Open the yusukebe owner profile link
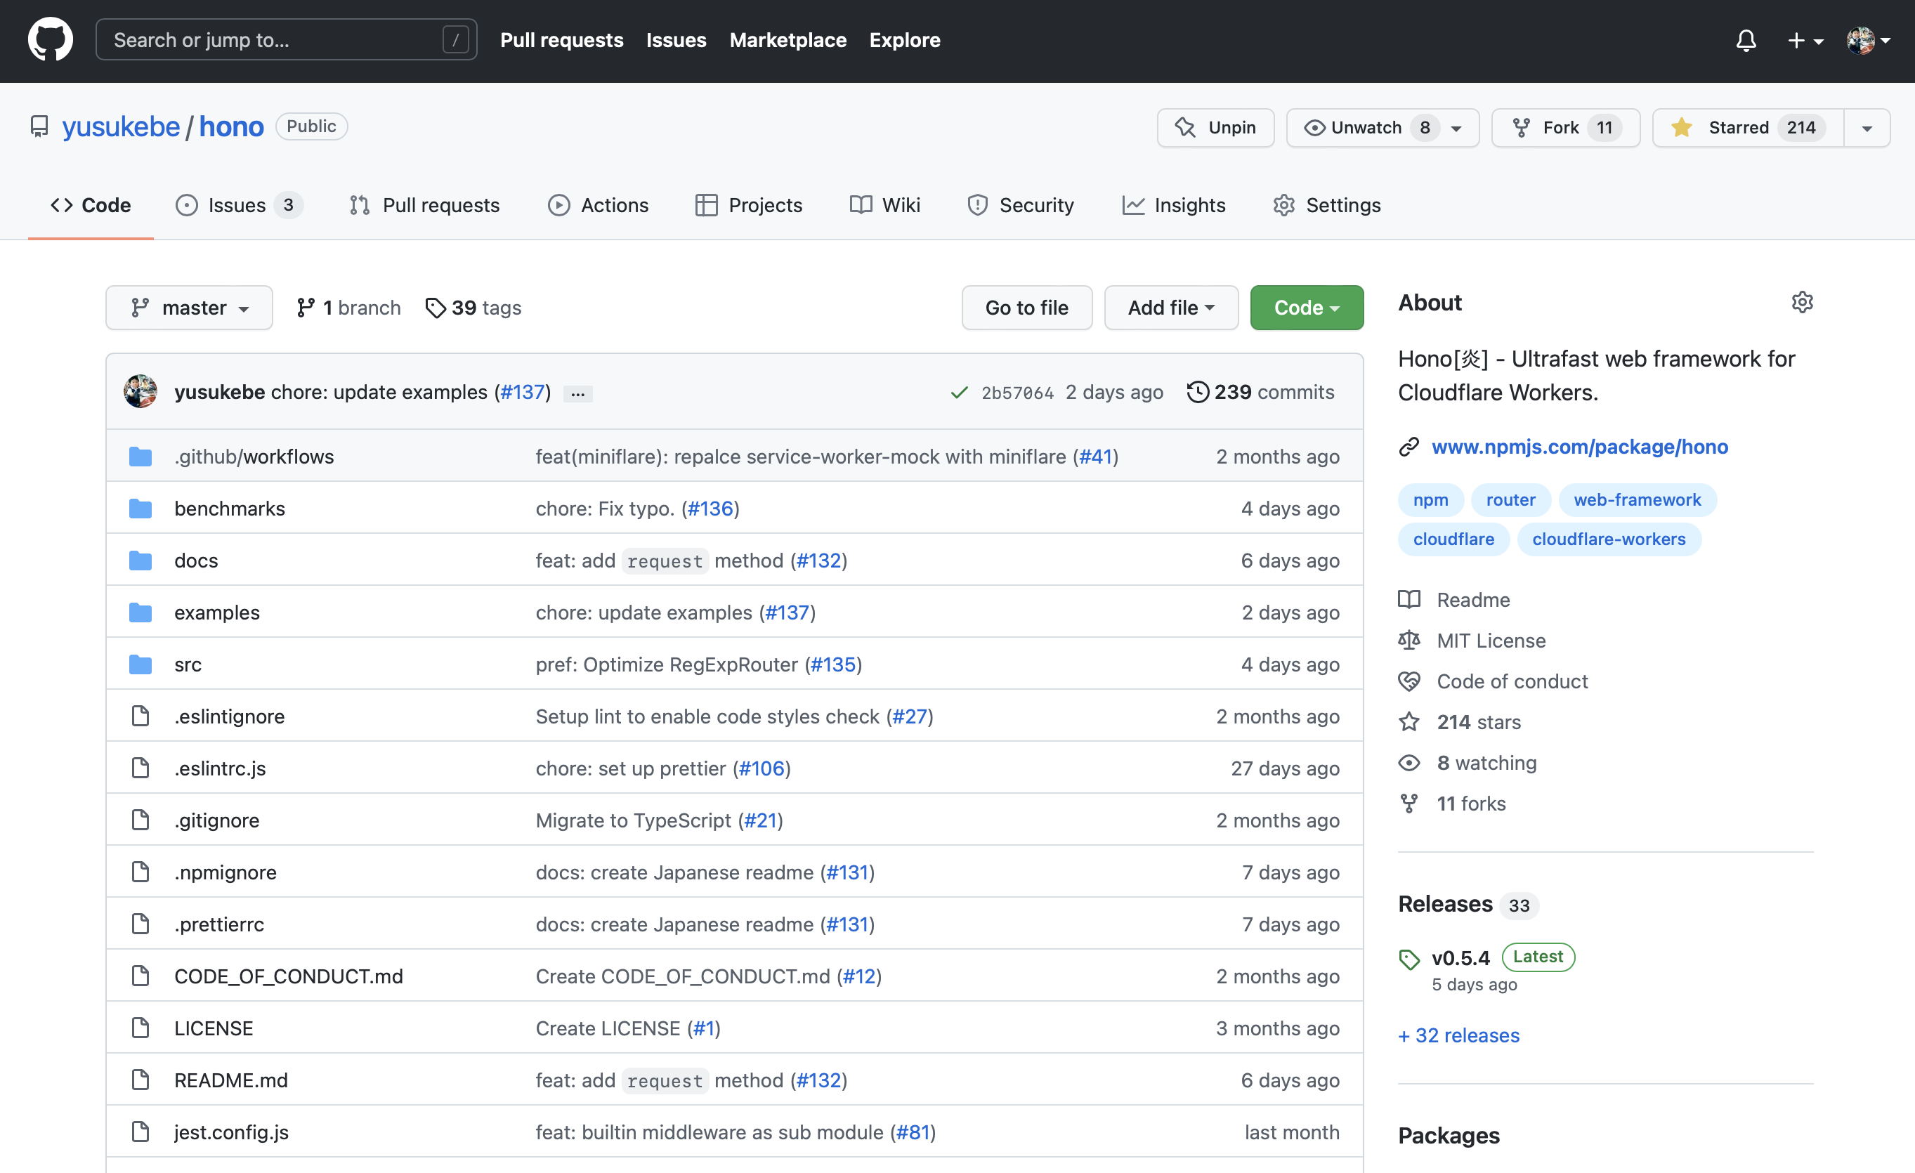1915x1173 pixels. [122, 126]
